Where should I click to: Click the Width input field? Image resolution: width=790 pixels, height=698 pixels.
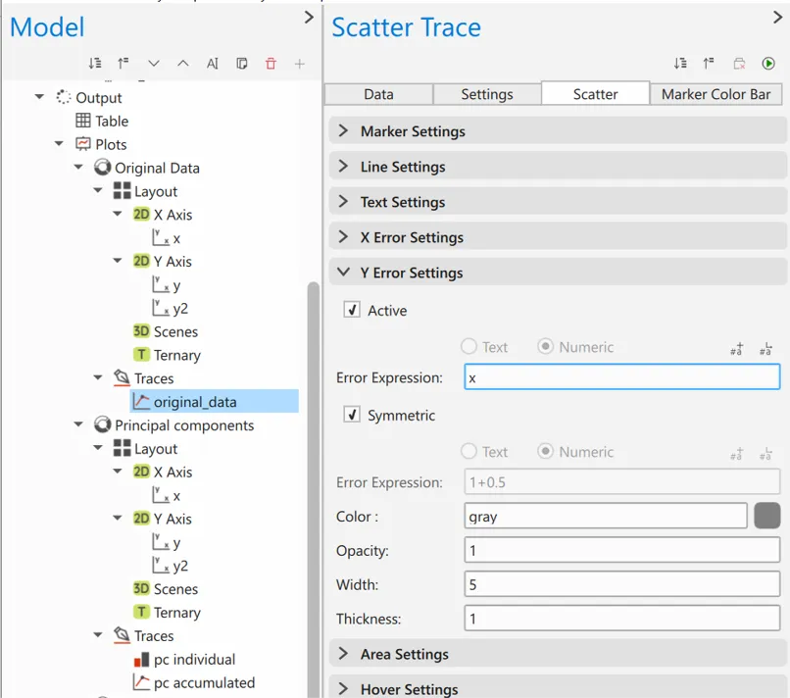point(622,584)
